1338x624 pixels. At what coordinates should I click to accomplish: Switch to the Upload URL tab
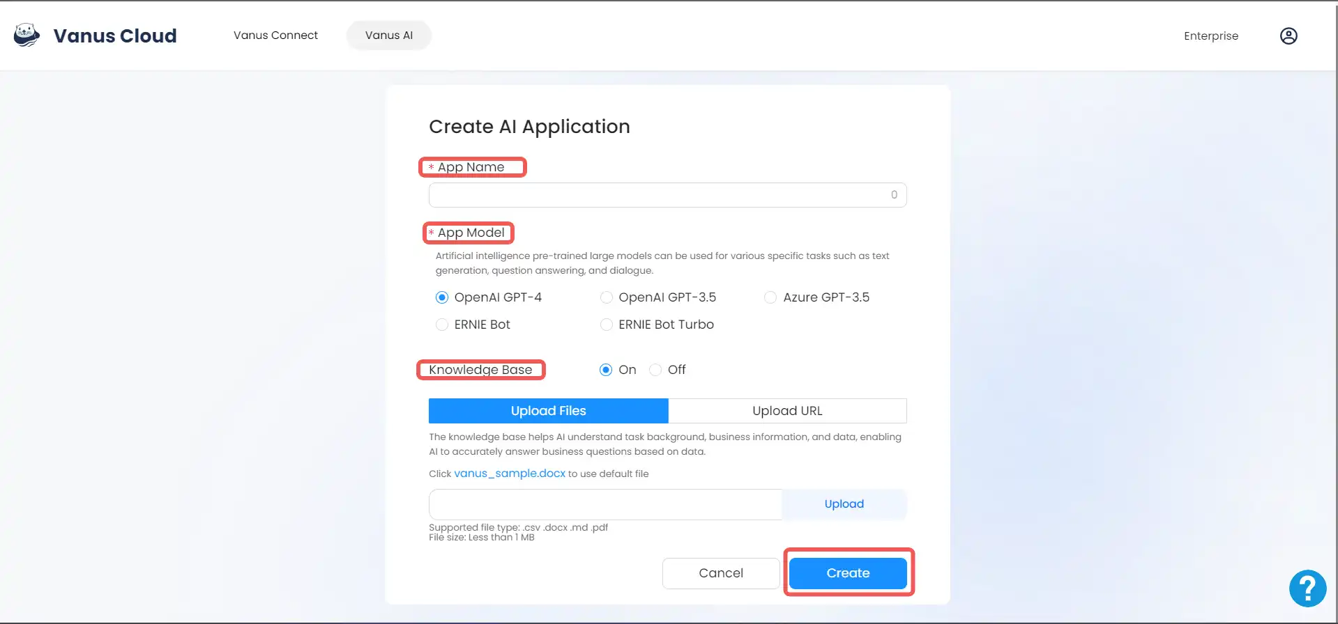point(787,411)
